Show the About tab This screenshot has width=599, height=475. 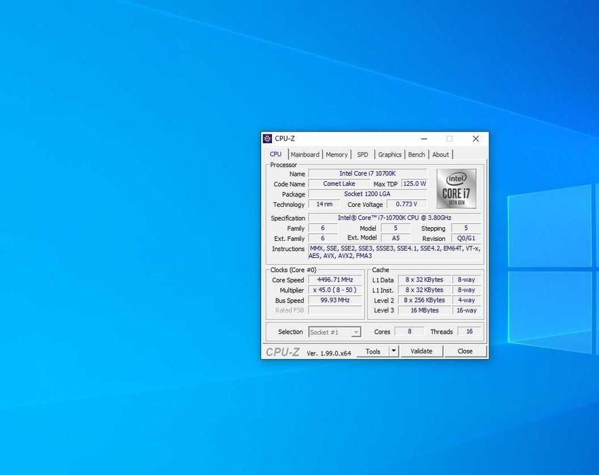[x=440, y=155]
